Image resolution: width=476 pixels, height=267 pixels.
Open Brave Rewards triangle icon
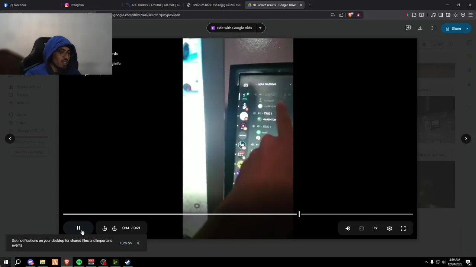coord(358,15)
